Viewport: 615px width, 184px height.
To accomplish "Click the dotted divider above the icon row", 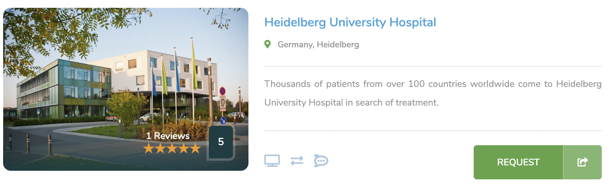I will [433, 131].
